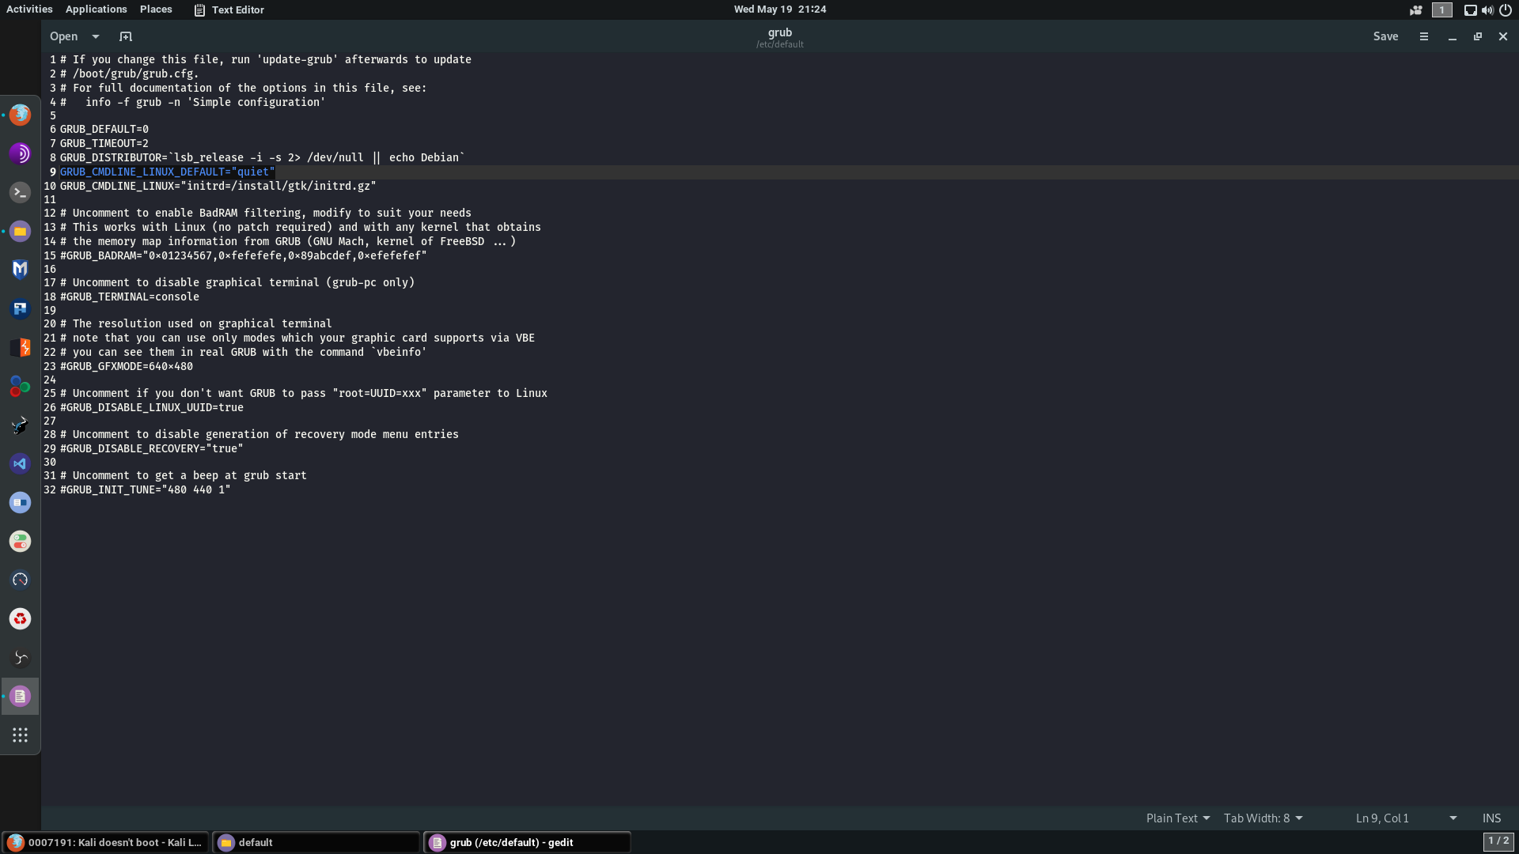Open the Files folder dock icon

coord(20,231)
